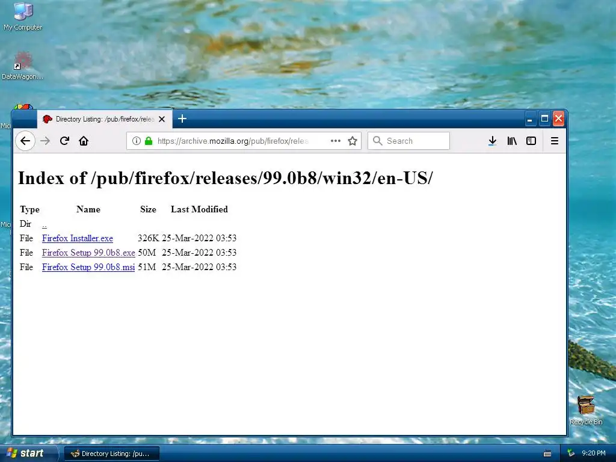Bookmark this page with the star
616x462 pixels.
[353, 141]
